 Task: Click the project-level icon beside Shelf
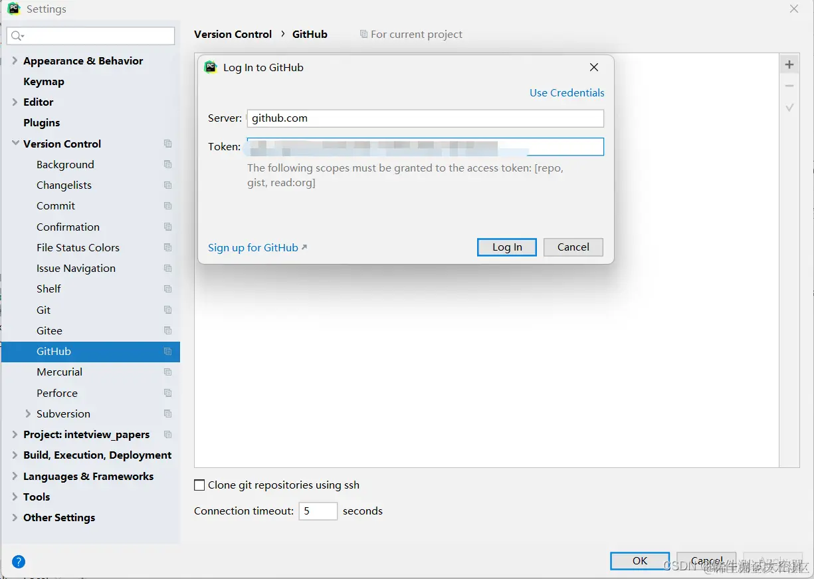[x=167, y=289]
